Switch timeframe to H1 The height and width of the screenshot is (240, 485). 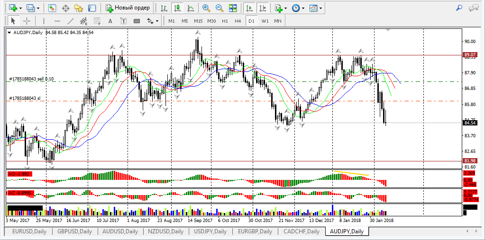point(225,21)
